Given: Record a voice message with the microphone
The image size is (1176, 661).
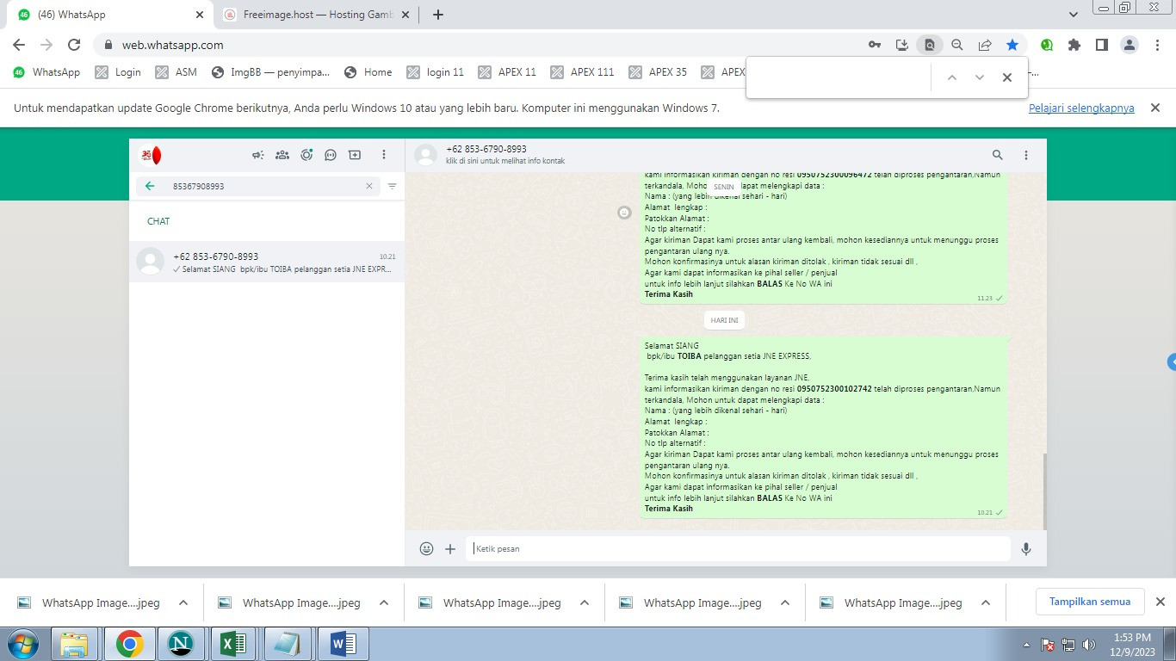Looking at the screenshot, I should pos(1026,548).
